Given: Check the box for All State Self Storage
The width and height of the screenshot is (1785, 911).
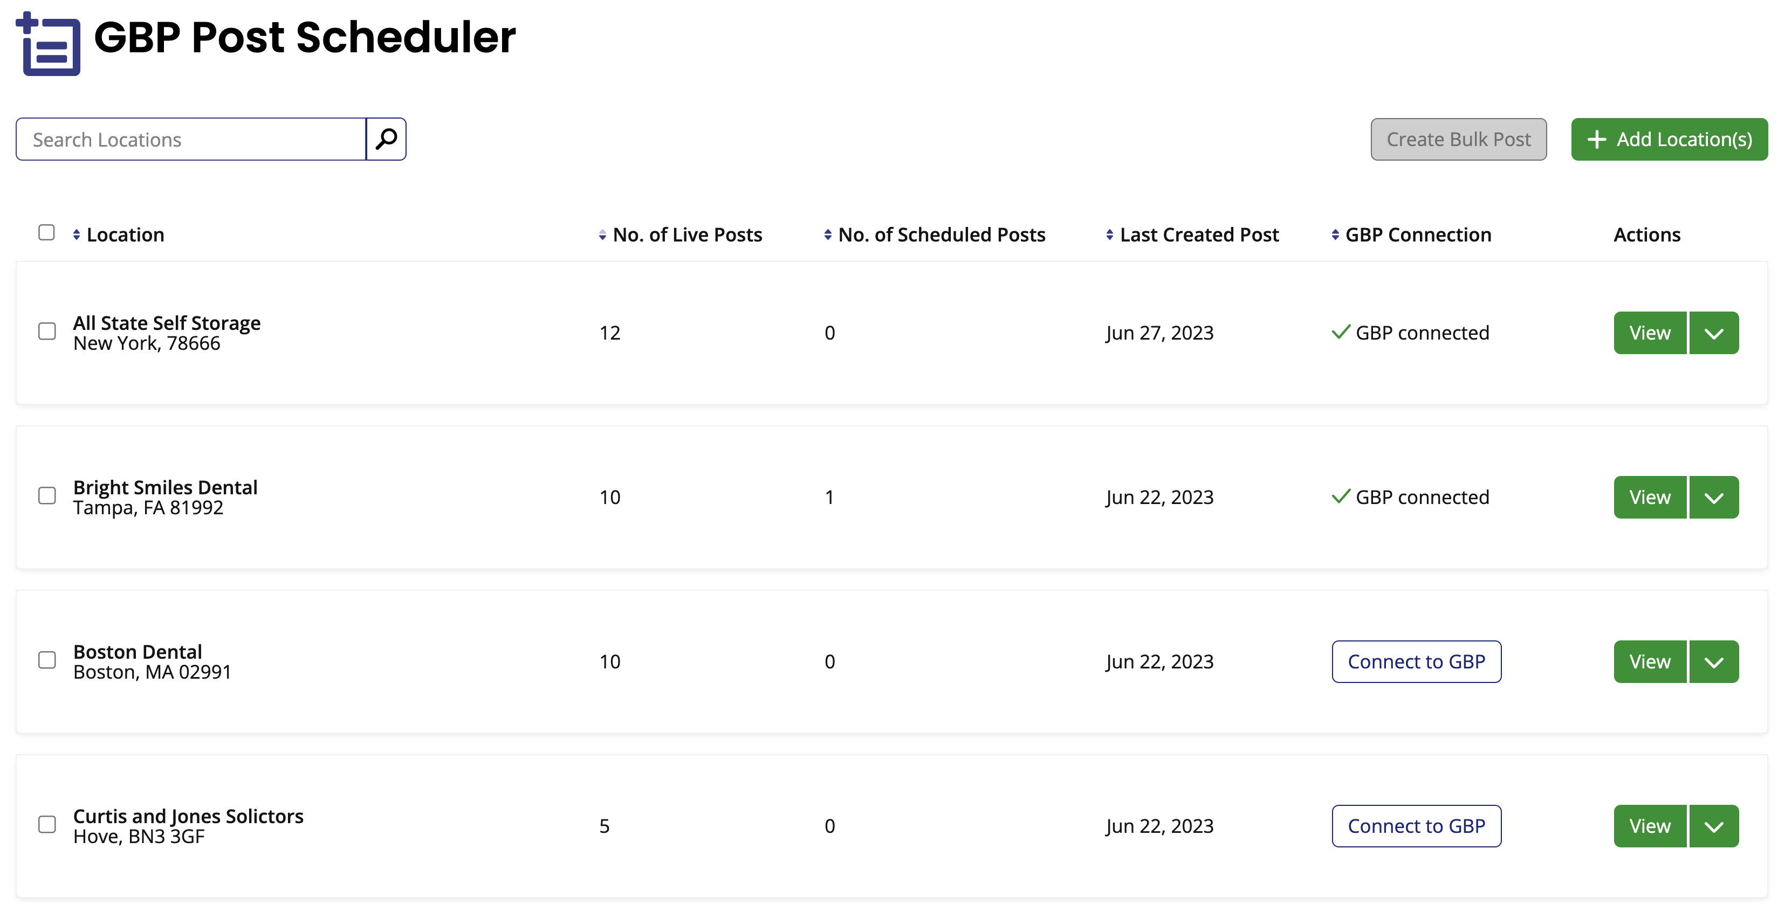Looking at the screenshot, I should click(x=46, y=332).
